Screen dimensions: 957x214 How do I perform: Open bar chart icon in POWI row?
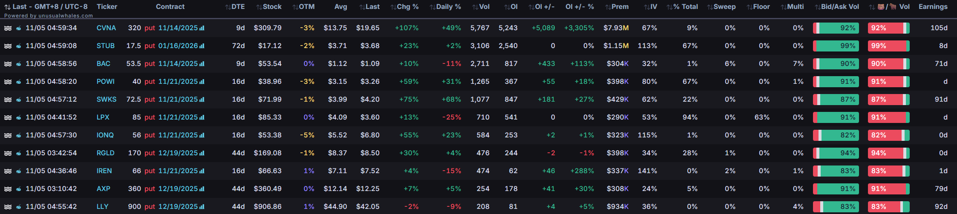pyautogui.click(x=202, y=82)
